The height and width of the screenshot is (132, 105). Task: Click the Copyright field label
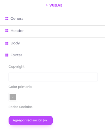coord(17,67)
